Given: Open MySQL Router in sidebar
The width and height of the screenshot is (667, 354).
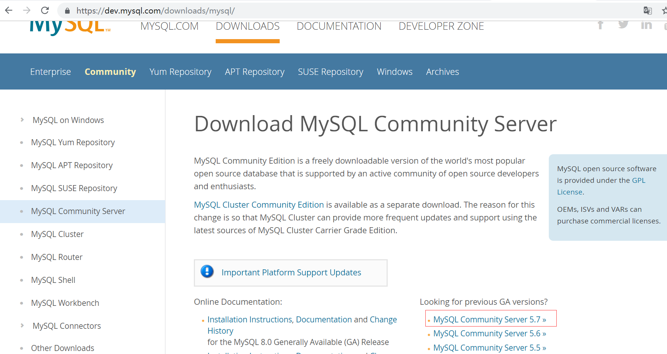Looking at the screenshot, I should [x=57, y=257].
